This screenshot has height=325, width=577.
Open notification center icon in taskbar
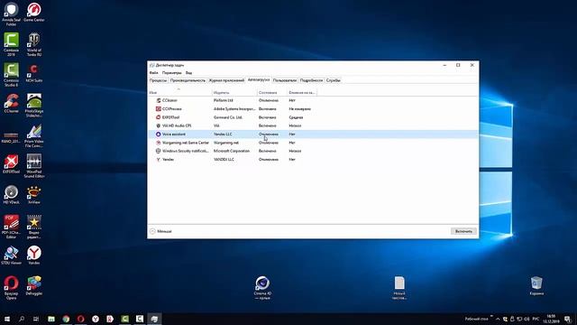(x=568, y=319)
